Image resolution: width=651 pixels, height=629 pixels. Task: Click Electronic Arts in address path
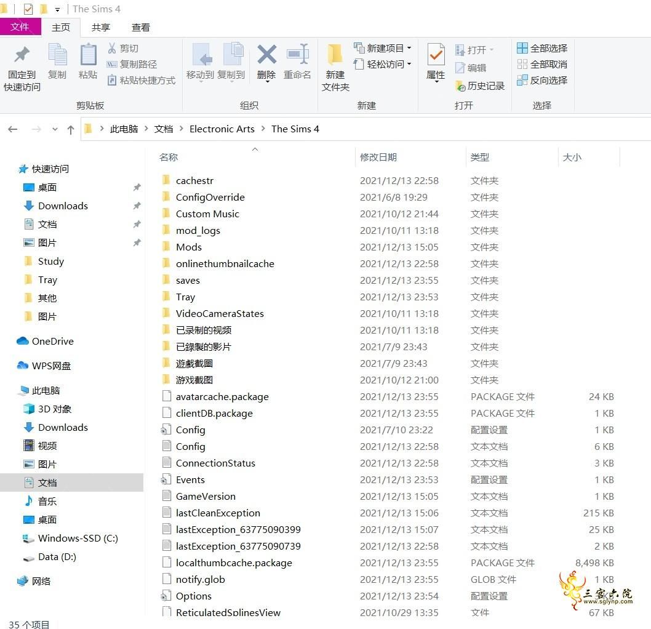click(x=222, y=129)
